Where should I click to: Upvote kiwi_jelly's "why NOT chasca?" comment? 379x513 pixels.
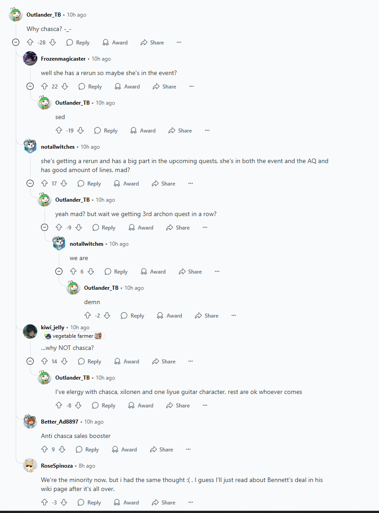[45, 361]
